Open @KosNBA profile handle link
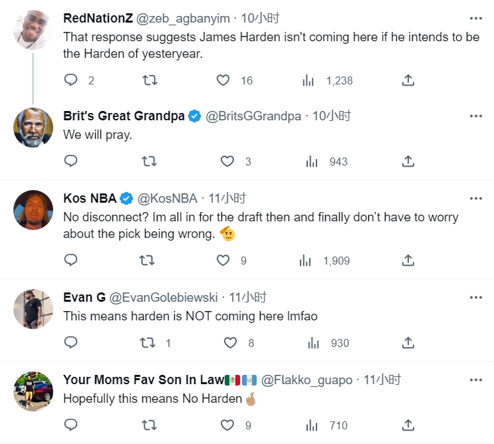Screen dimensions: 494x444 pos(168,198)
